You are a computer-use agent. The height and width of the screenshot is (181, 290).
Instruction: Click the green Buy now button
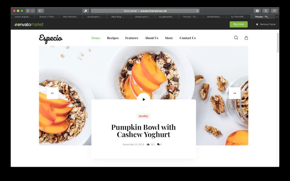pyautogui.click(x=239, y=24)
